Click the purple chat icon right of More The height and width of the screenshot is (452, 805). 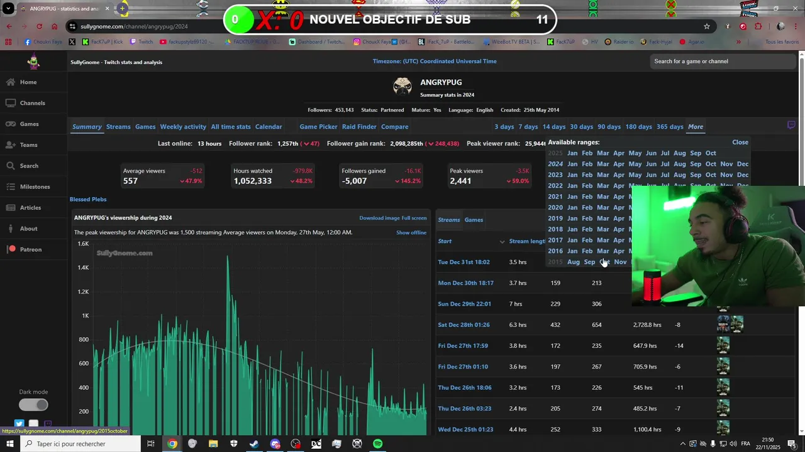pos(791,125)
